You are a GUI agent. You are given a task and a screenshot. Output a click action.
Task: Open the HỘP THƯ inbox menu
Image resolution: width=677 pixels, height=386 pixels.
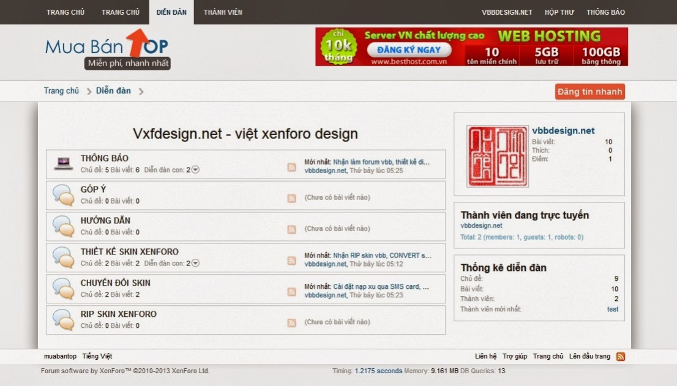click(x=559, y=12)
